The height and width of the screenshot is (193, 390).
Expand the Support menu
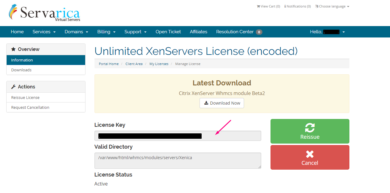135,32
